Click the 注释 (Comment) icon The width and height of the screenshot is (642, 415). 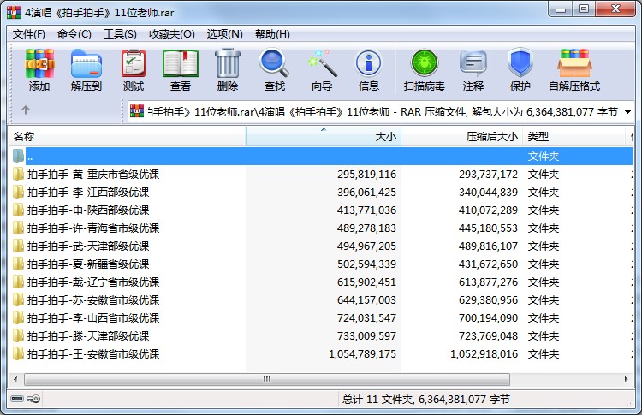pyautogui.click(x=473, y=64)
